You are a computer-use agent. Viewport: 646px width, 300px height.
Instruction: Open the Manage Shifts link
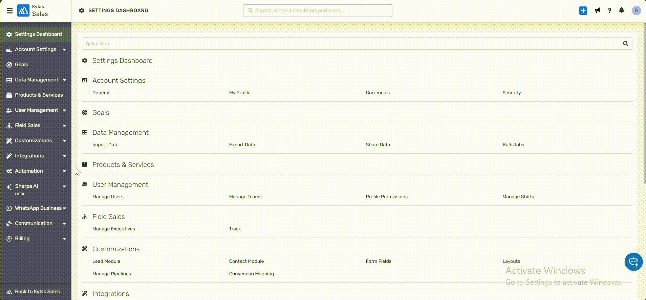518,197
